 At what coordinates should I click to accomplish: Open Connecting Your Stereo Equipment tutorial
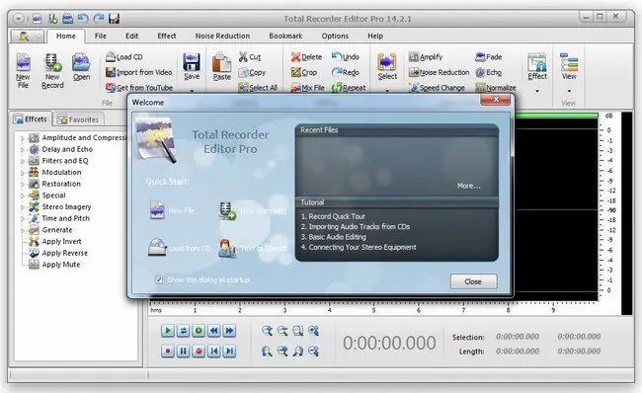359,247
